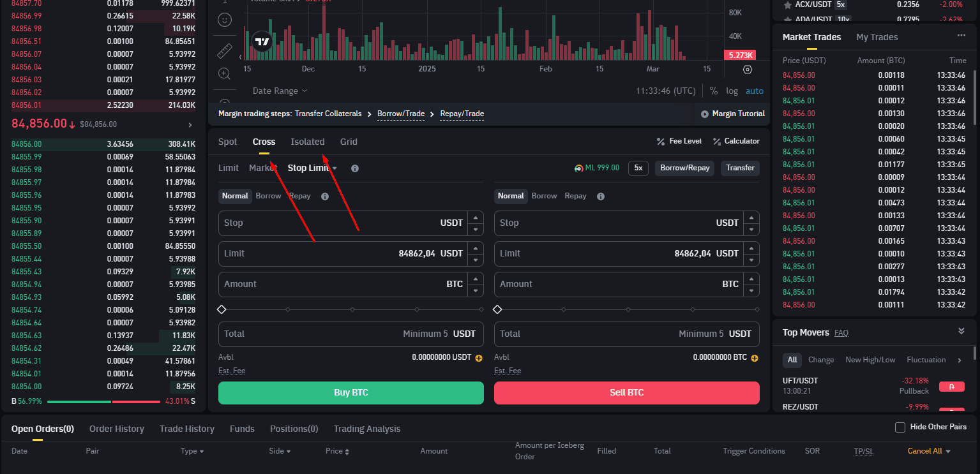Screen dimensions: 980x474
Task: Open the Side filter in orders table
Action: tap(280, 451)
